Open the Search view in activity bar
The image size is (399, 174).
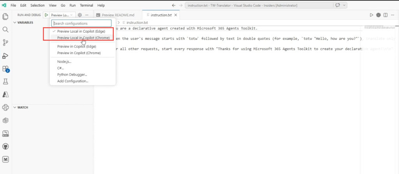5,30
